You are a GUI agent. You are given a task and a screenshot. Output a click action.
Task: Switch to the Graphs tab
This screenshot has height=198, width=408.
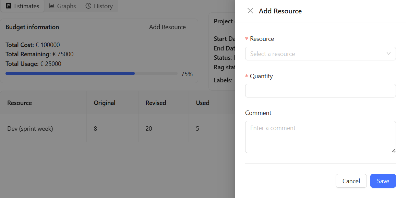[x=66, y=6]
